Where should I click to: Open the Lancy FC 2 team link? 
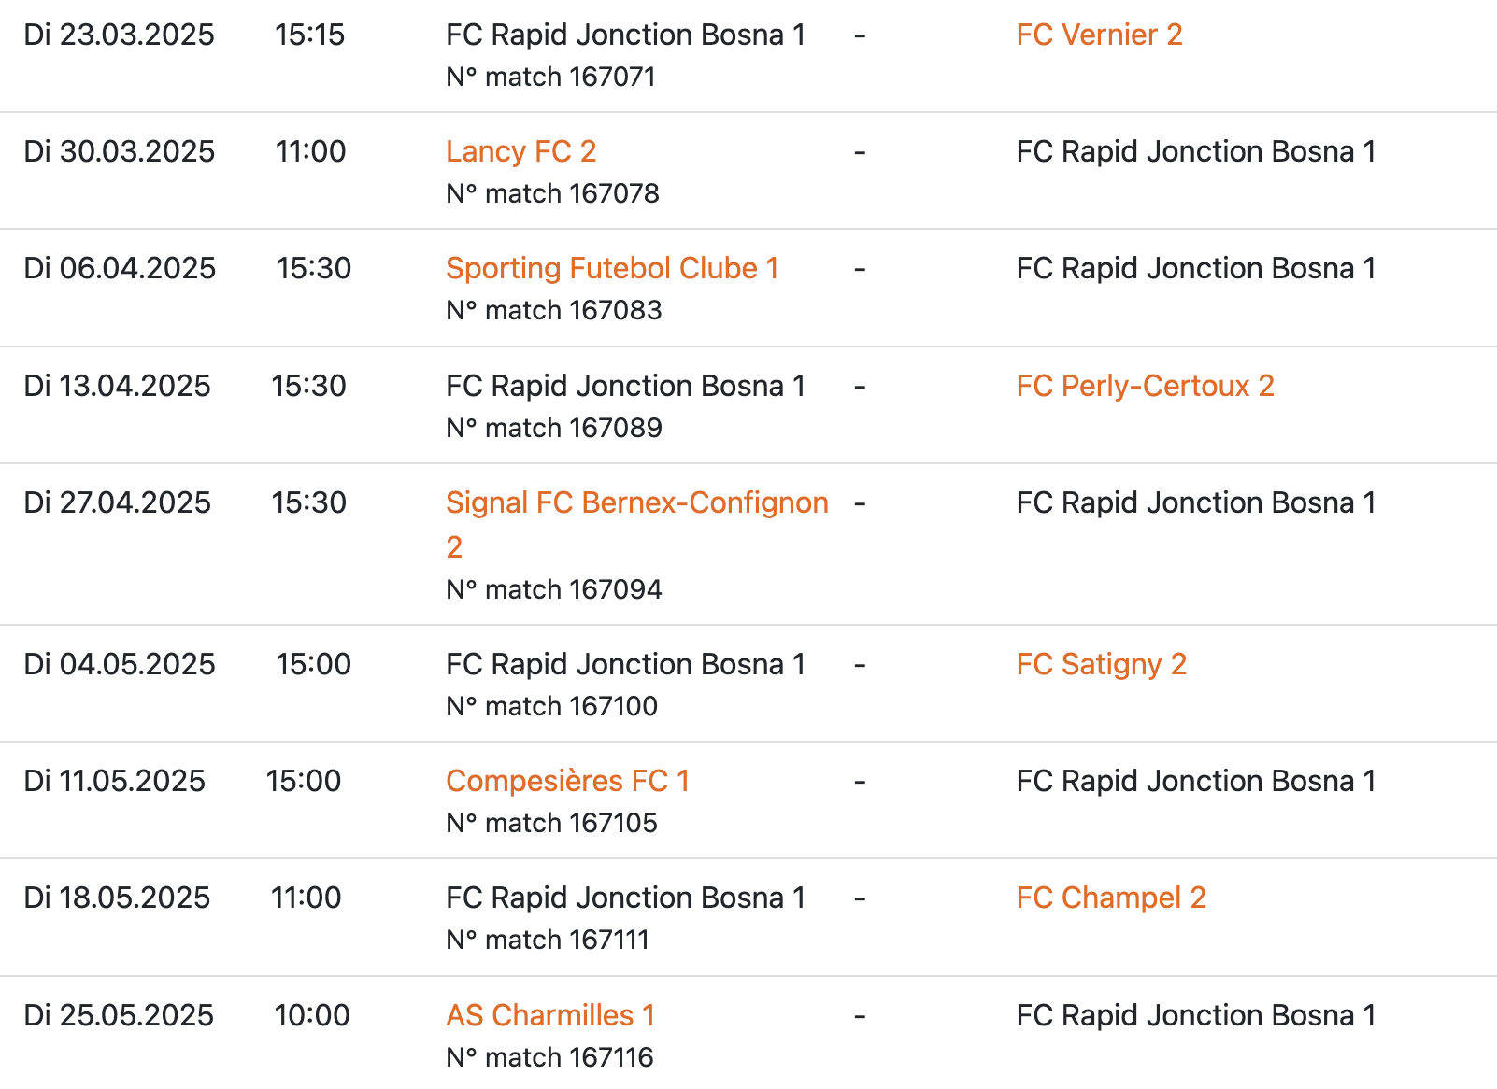[x=520, y=151]
